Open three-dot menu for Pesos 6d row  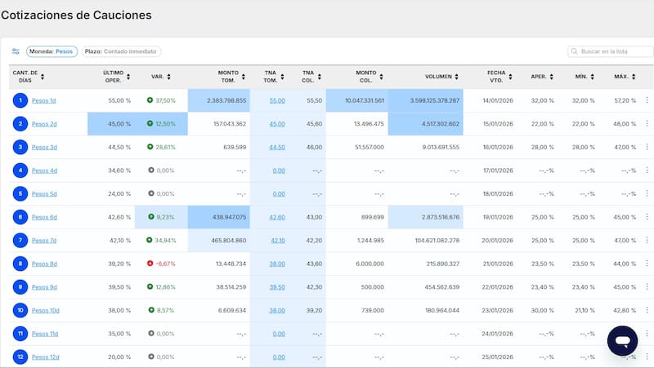point(647,217)
